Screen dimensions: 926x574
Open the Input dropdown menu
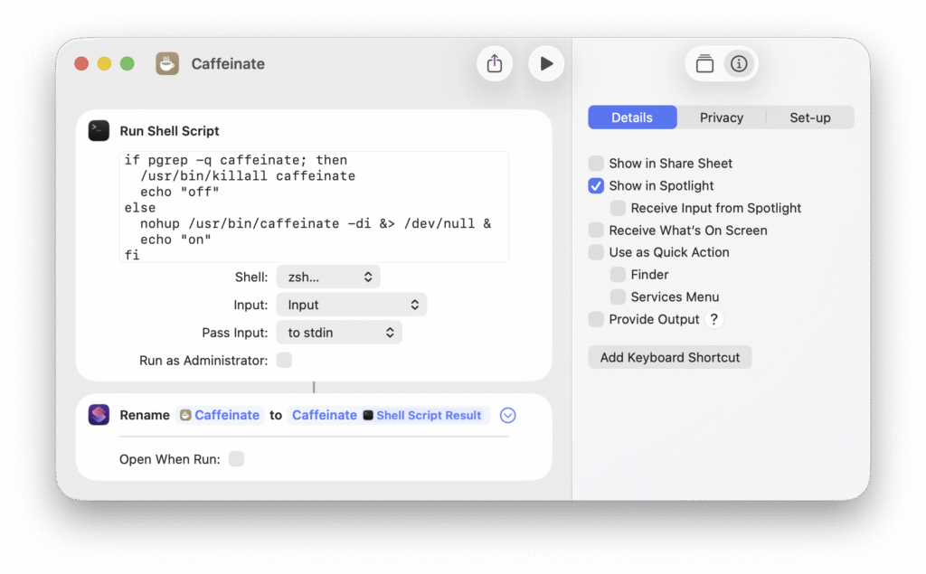click(351, 305)
